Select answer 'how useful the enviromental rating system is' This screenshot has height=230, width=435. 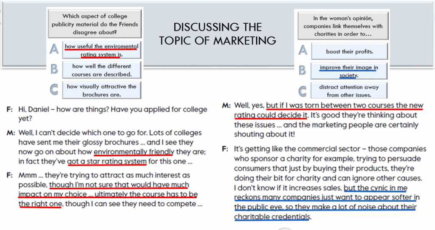(x=102, y=50)
